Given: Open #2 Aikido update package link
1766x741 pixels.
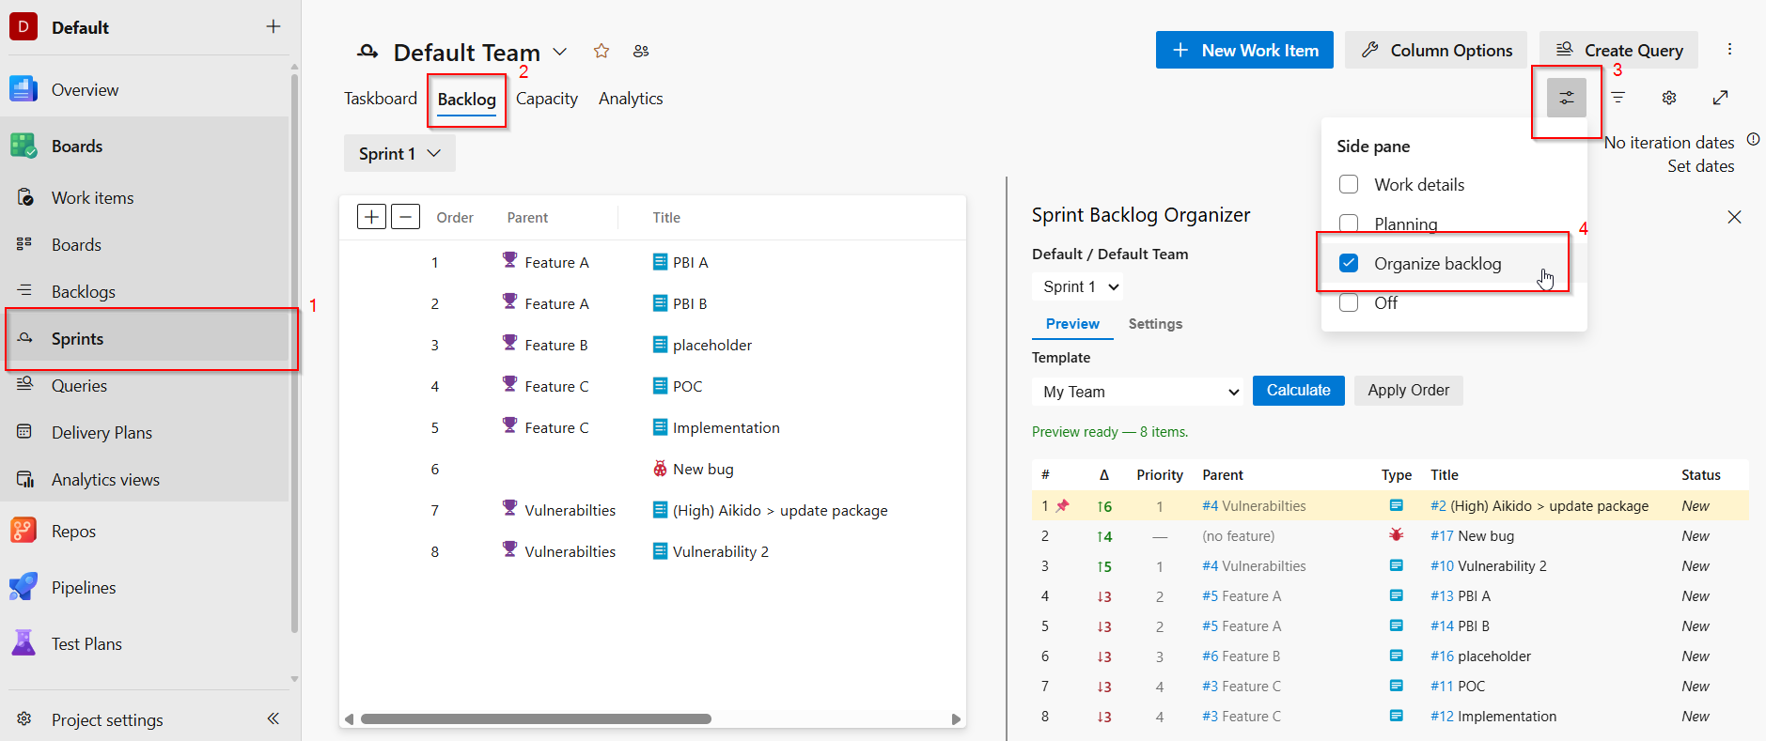Looking at the screenshot, I should pos(1539,505).
